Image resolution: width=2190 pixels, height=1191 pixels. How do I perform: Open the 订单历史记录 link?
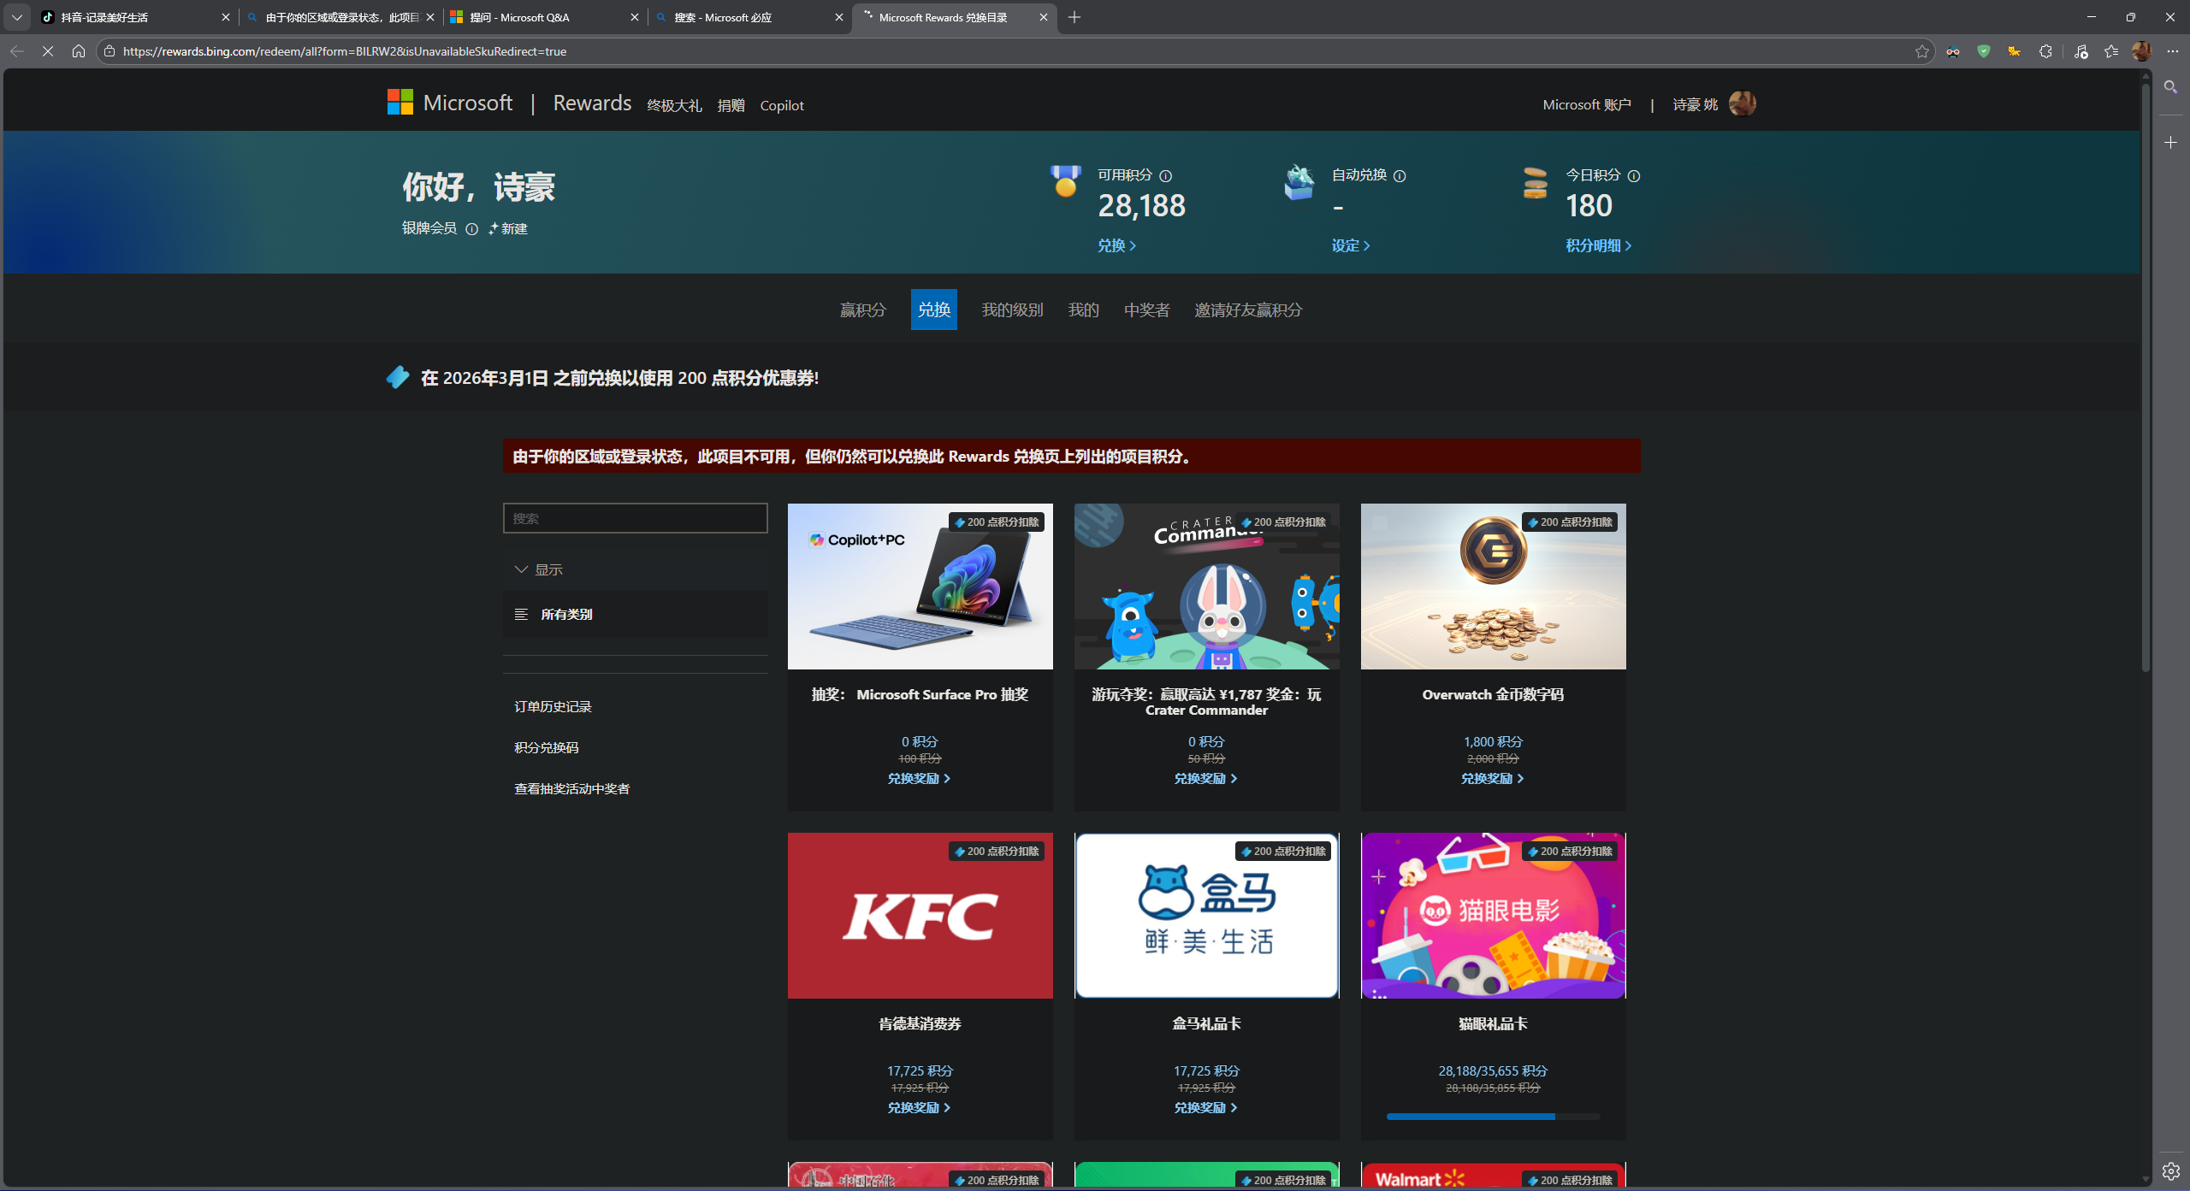pyautogui.click(x=553, y=706)
